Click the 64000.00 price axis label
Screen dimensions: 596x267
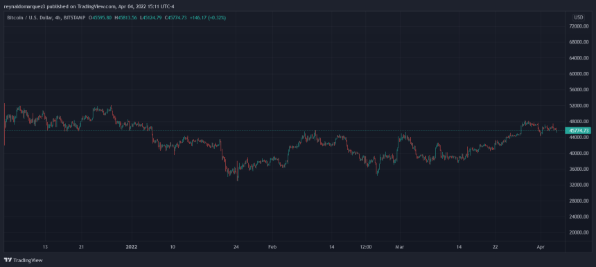click(x=579, y=58)
